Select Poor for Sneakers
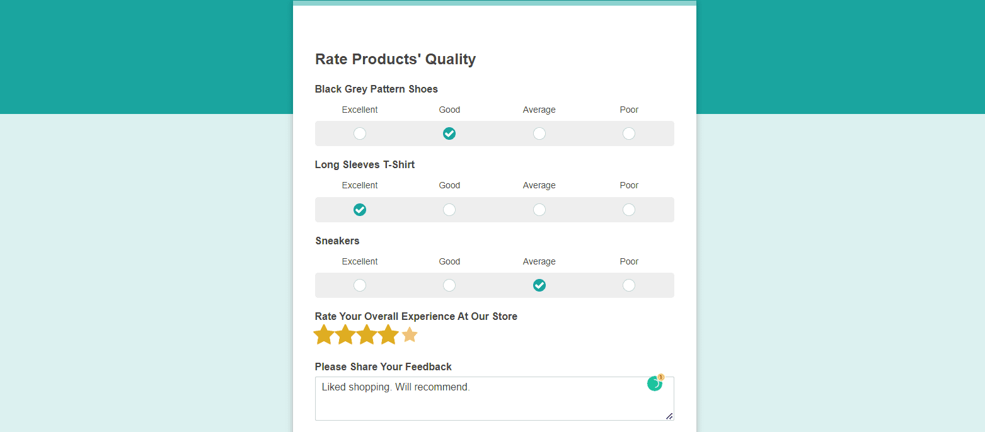The image size is (985, 432). (x=629, y=285)
